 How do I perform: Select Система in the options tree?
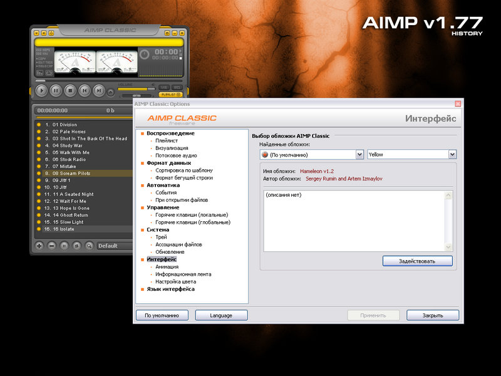158,229
